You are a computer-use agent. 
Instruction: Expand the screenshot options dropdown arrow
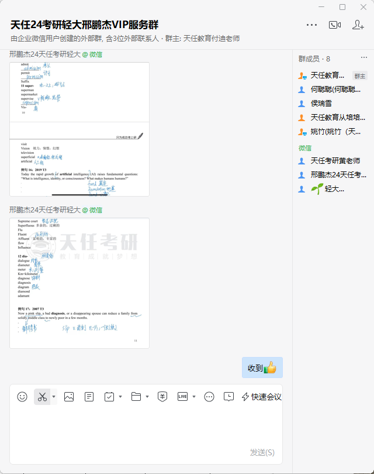tap(54, 397)
